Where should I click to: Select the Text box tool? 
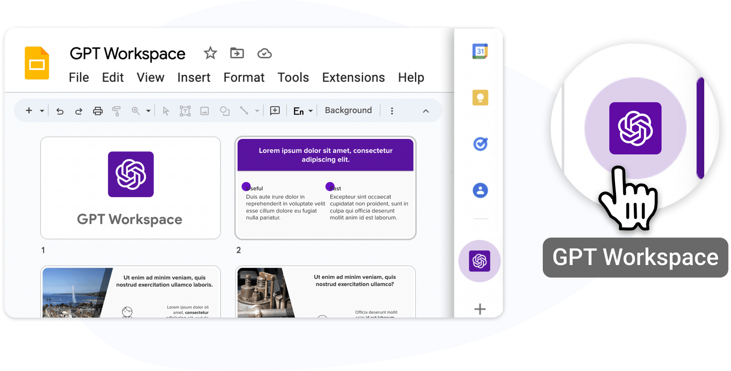[x=185, y=111]
